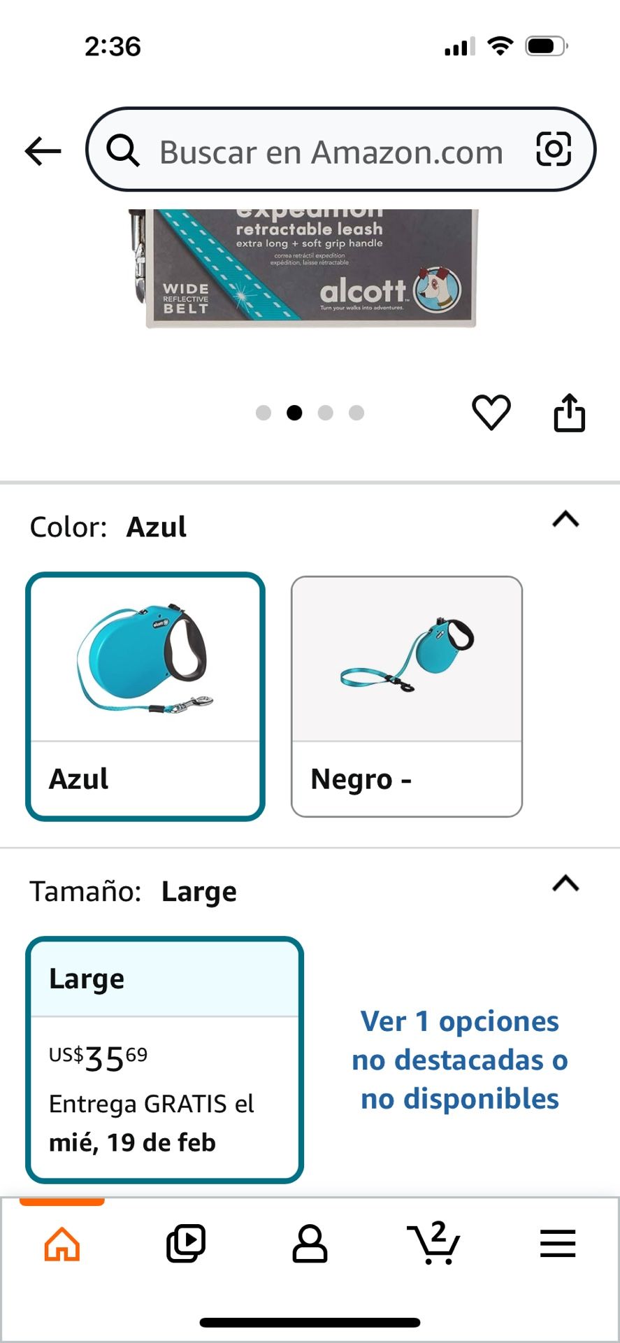
Task: Select the Azul color option
Action: [x=145, y=696]
